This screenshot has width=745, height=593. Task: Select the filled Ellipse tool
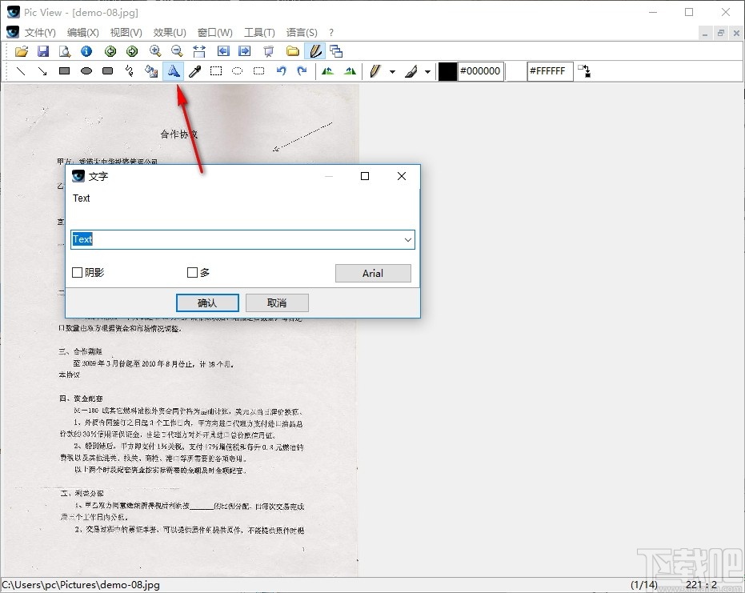(x=86, y=71)
